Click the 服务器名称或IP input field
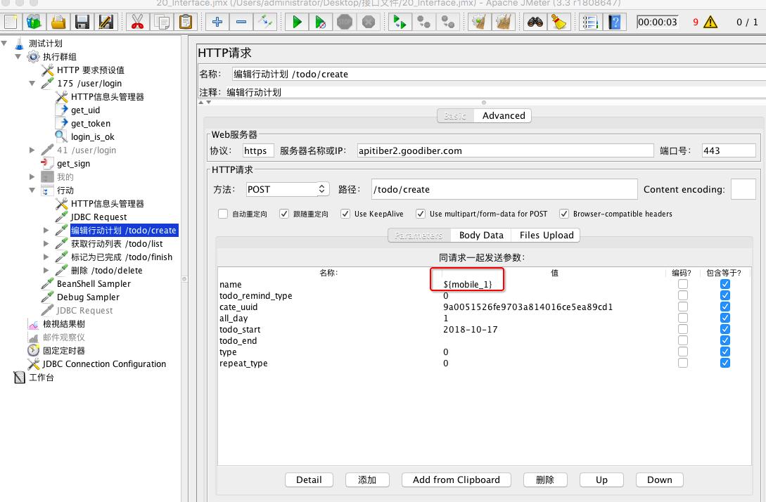766x502 pixels. pyautogui.click(x=504, y=151)
